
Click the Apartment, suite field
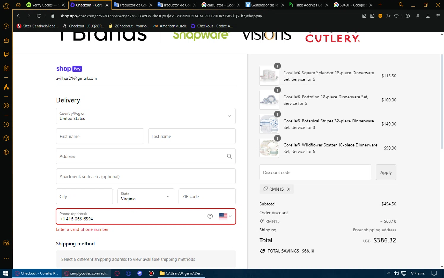[146, 176]
